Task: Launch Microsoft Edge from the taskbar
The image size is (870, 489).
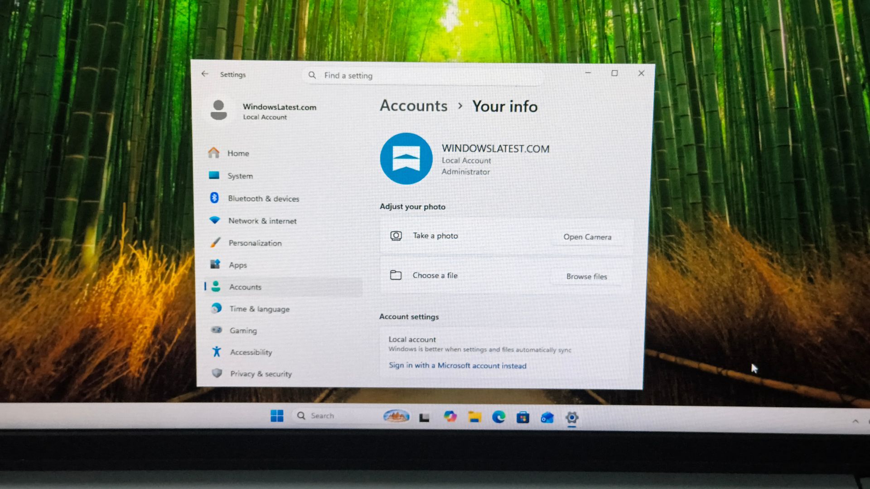Action: pyautogui.click(x=498, y=417)
